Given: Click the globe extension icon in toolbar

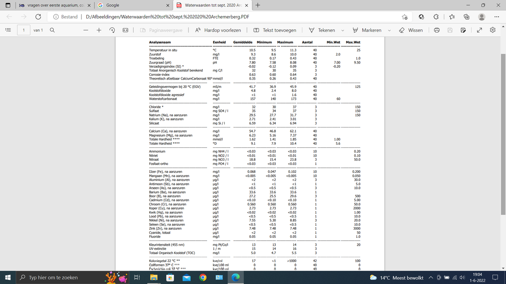Looking at the screenshot, I should pyautogui.click(x=421, y=17).
